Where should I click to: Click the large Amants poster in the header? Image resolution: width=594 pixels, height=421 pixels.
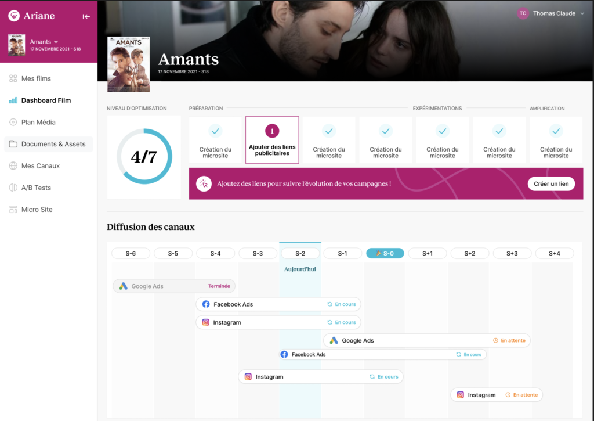click(128, 64)
